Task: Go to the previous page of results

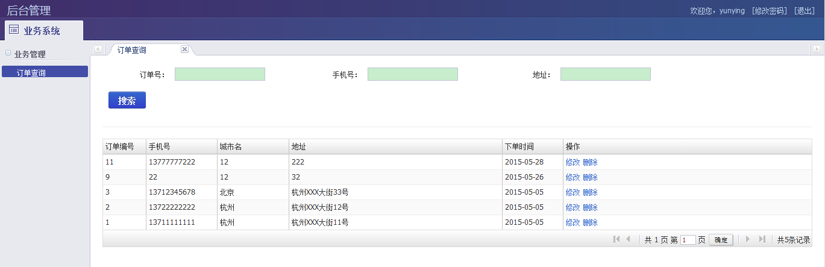Action: point(628,239)
